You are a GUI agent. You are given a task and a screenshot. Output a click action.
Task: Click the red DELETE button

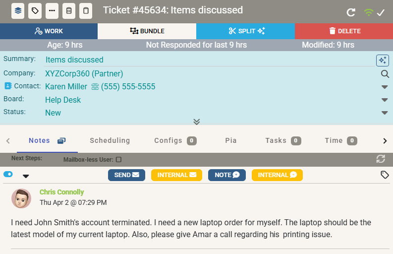tap(344, 31)
